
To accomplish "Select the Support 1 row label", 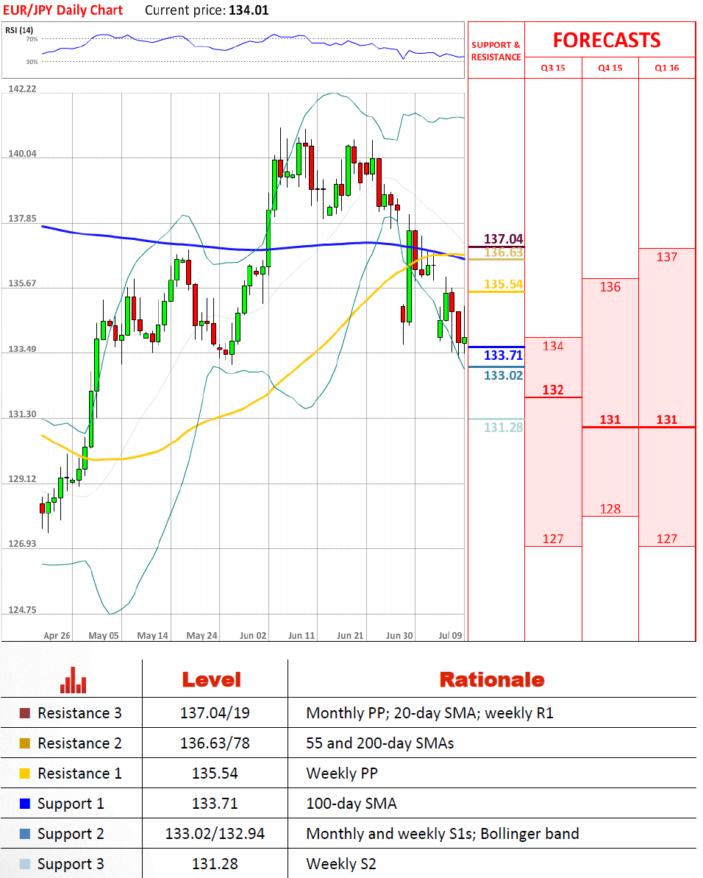I will click(71, 804).
